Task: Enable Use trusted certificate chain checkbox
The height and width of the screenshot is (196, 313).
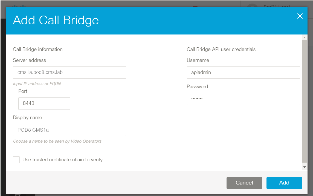Action: click(x=16, y=160)
